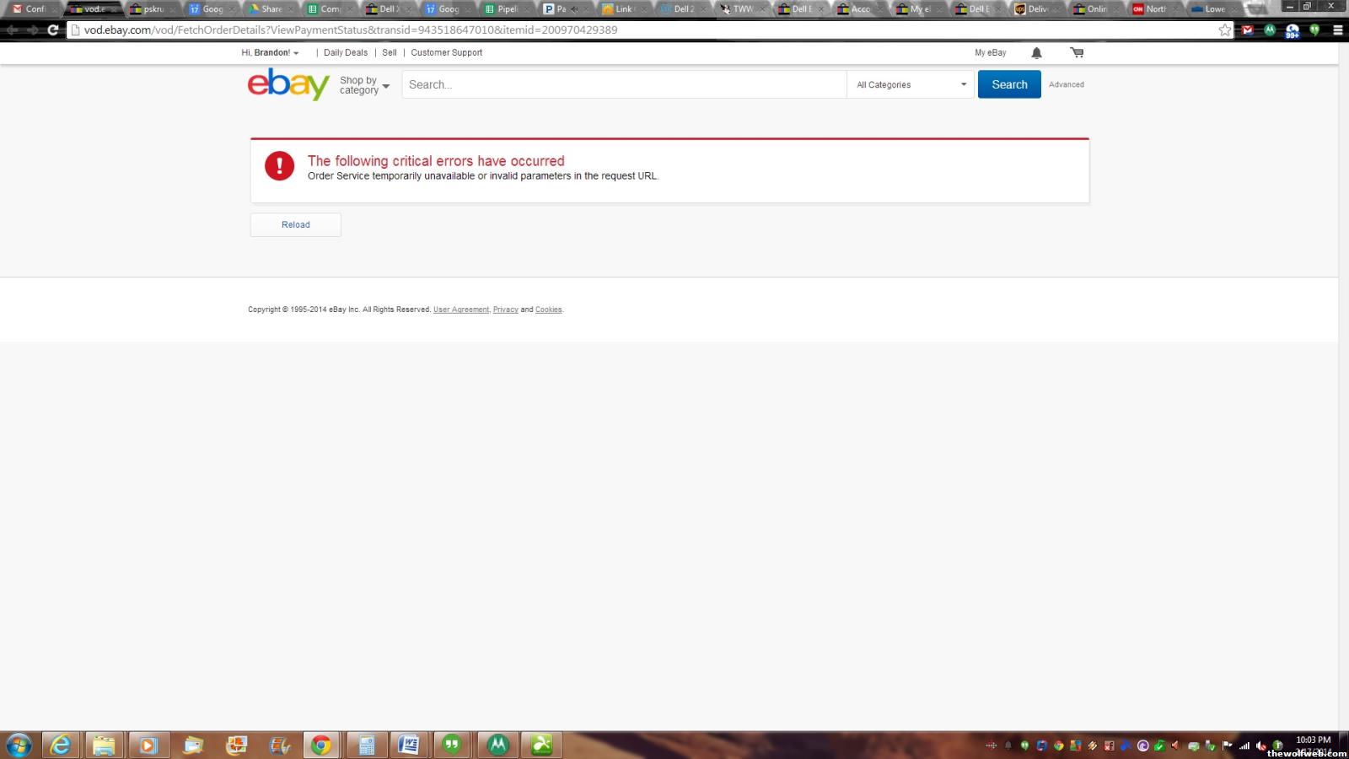Open the Chrome menu hamburger icon
This screenshot has width=1349, height=759.
pyautogui.click(x=1337, y=30)
